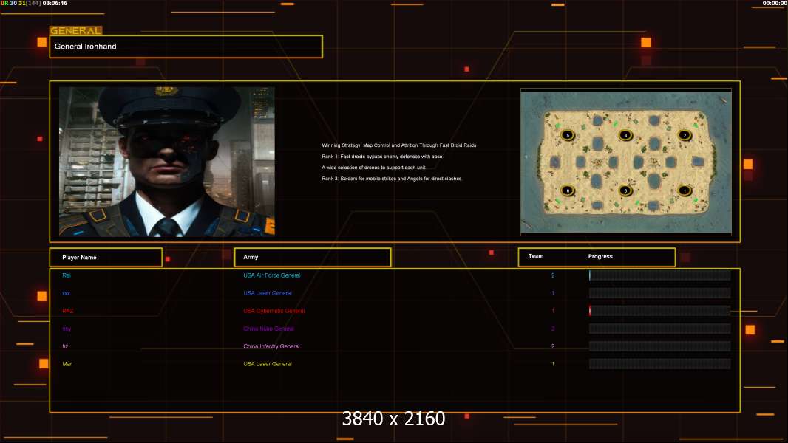This screenshot has height=443, width=788.
Task: Click the top player's loading progress bar
Action: (659, 275)
